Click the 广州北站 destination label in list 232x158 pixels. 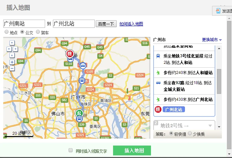point(174,110)
